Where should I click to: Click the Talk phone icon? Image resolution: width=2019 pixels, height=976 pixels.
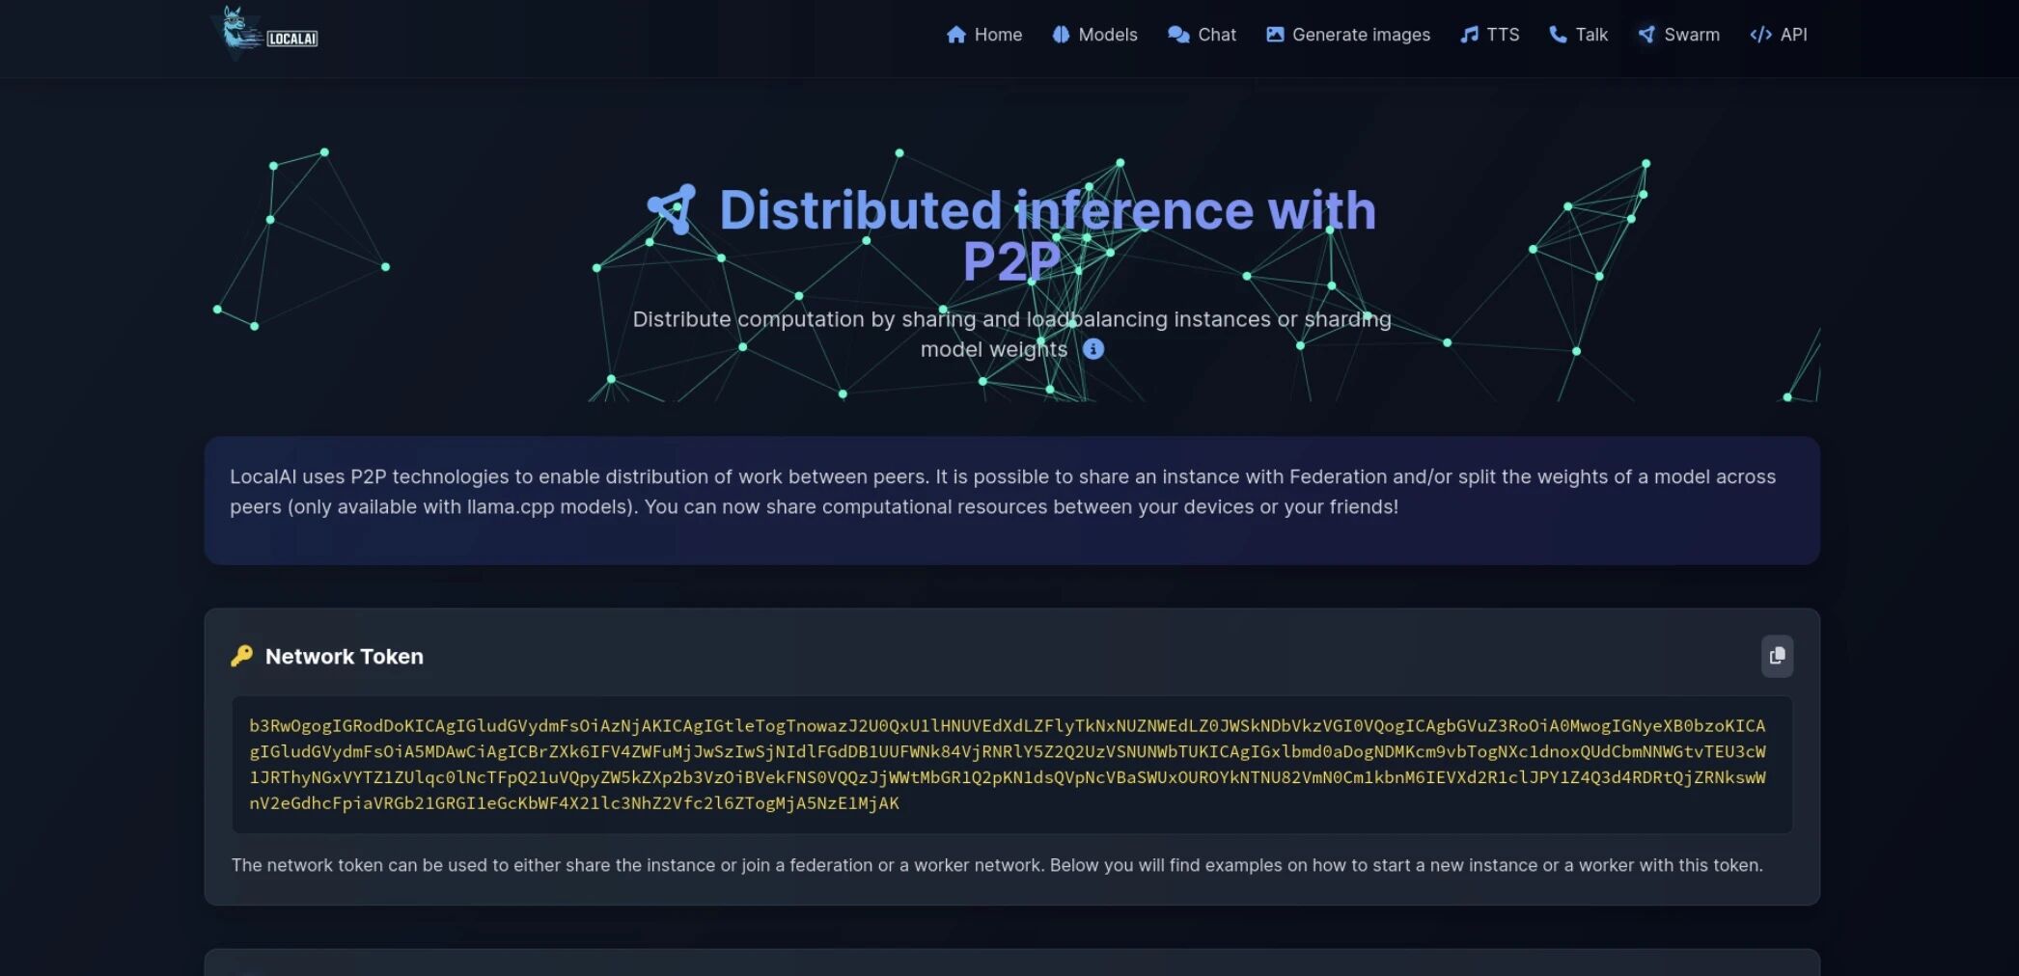pyautogui.click(x=1558, y=35)
